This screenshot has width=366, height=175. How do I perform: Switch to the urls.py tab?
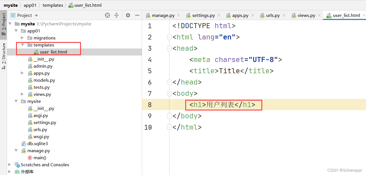point(272,15)
